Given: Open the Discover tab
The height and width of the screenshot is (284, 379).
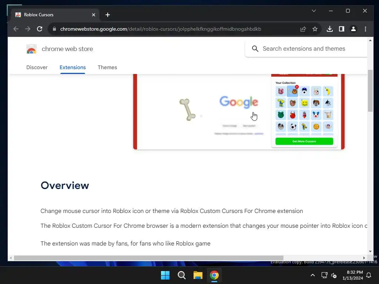Looking at the screenshot, I should pos(37,67).
